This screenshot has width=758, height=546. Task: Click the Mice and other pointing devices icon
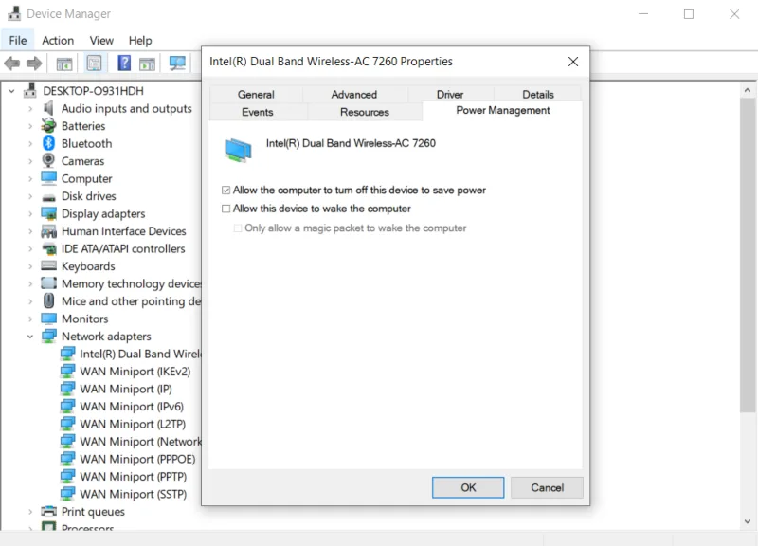48,300
